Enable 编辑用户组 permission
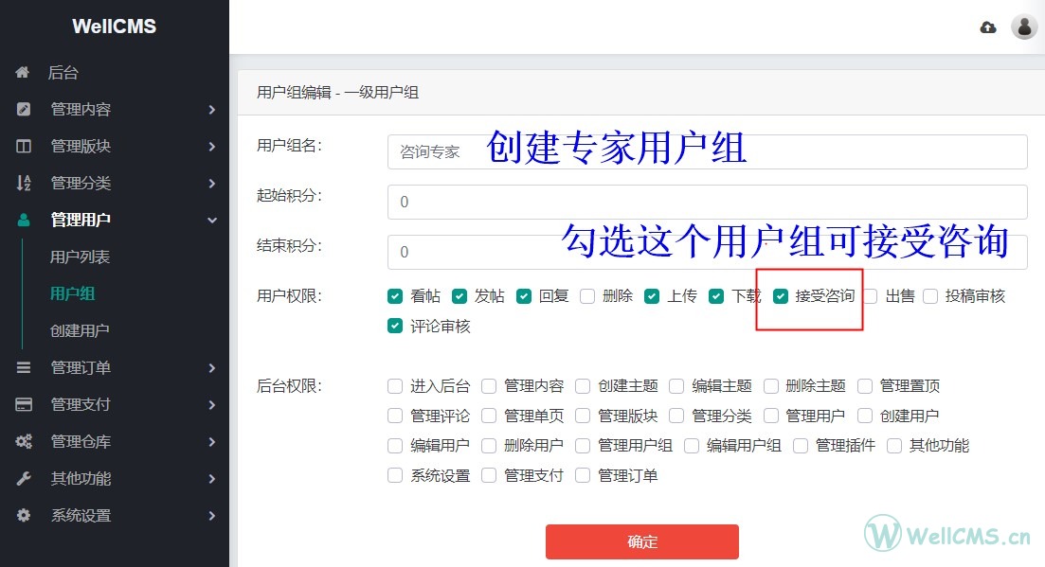This screenshot has height=567, width=1045. pyautogui.click(x=692, y=446)
